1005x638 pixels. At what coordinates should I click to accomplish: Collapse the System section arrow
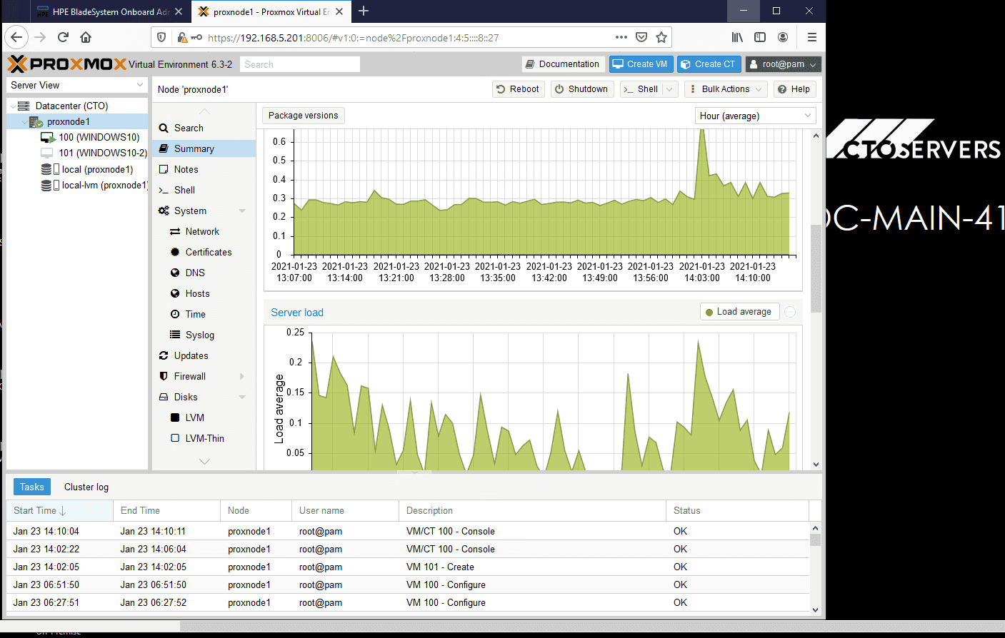pyautogui.click(x=242, y=211)
